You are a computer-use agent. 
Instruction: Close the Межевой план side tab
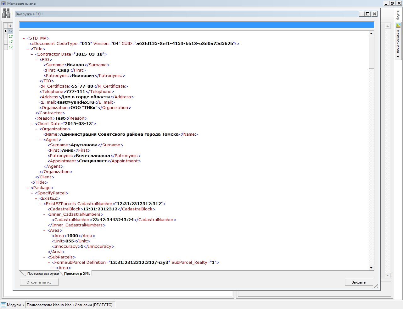pyautogui.click(x=398, y=57)
